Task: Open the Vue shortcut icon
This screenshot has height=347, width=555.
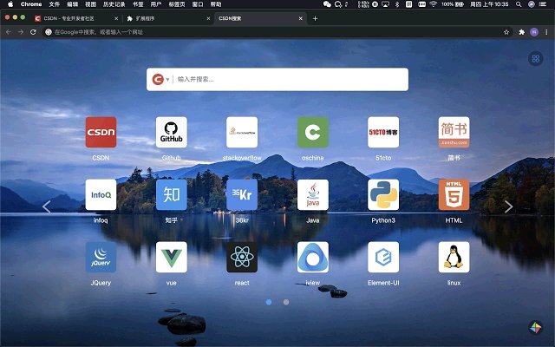Action: click(x=171, y=258)
